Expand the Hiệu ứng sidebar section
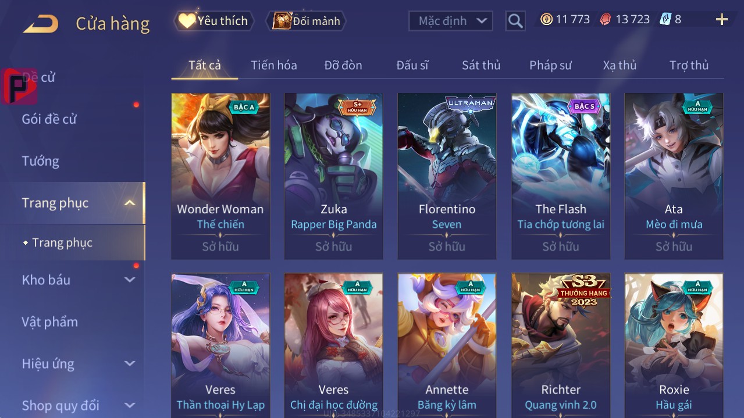744x418 pixels. pyautogui.click(x=130, y=363)
